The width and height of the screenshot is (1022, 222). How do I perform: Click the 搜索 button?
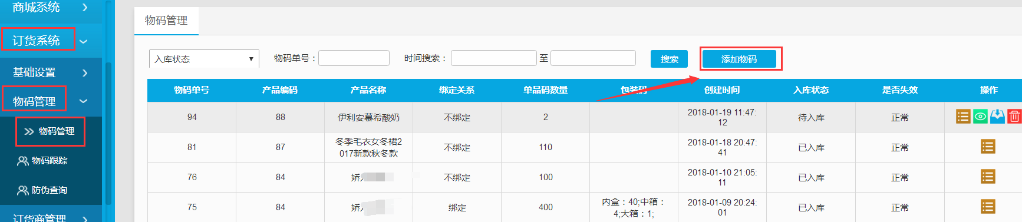pos(669,59)
